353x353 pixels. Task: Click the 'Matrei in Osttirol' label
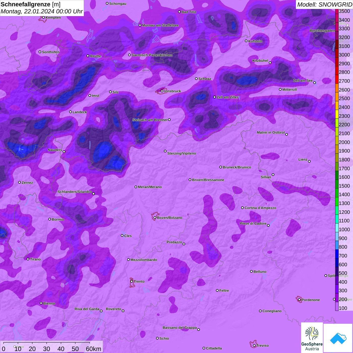[x=271, y=132]
